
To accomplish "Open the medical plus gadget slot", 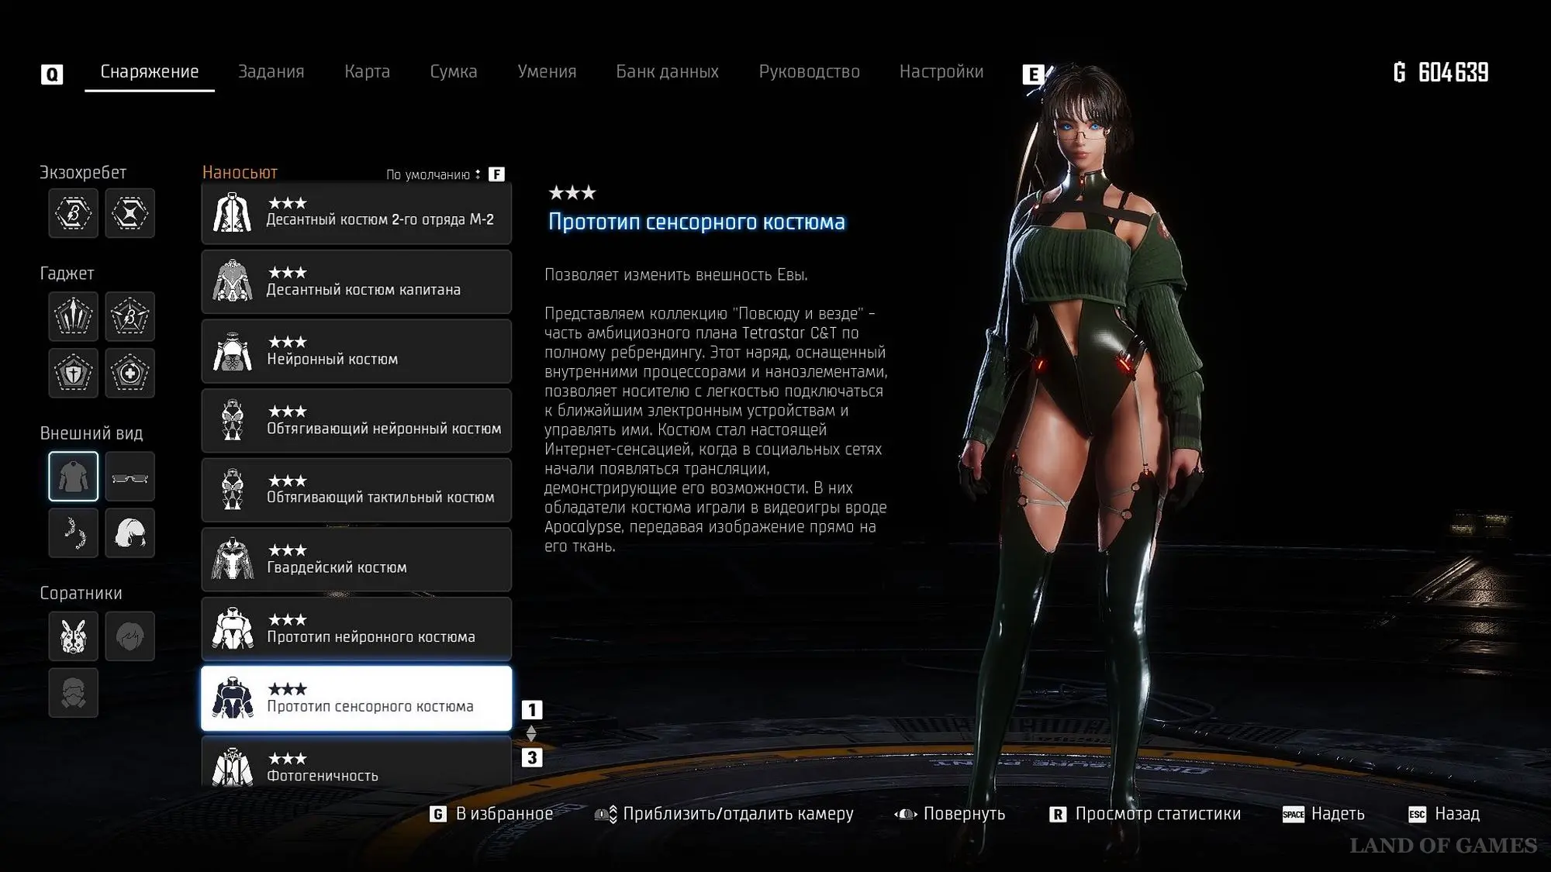I will [130, 373].
